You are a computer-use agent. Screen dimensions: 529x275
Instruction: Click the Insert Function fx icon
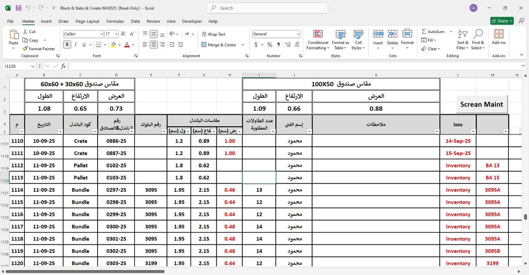pyautogui.click(x=63, y=66)
